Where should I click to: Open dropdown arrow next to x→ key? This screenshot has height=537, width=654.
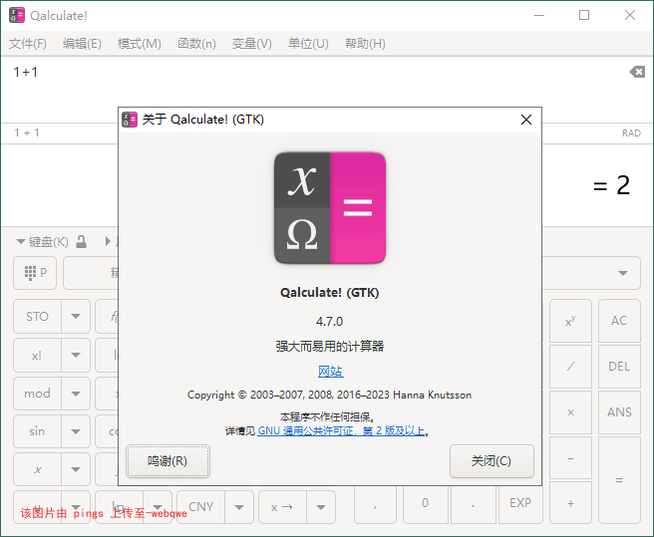pos(321,507)
